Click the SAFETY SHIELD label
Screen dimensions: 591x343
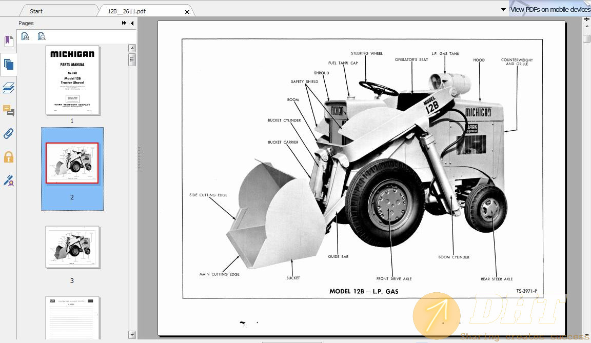[305, 82]
